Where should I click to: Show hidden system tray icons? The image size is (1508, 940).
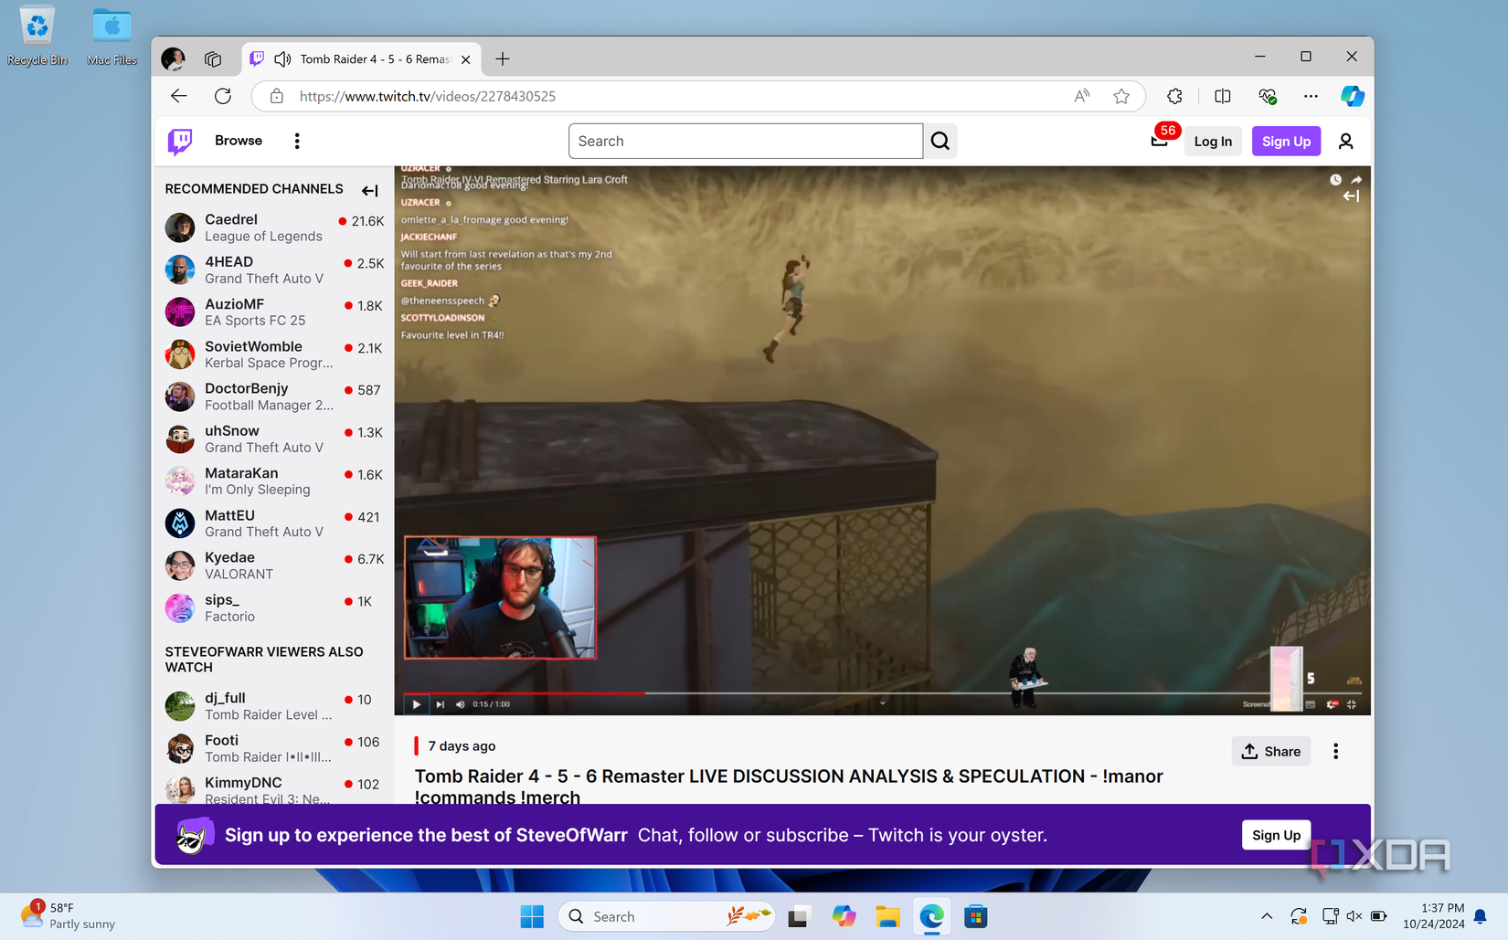tap(1267, 916)
